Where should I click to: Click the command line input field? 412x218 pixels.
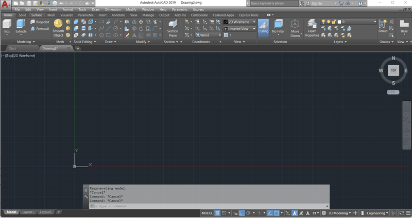(x=209, y=206)
